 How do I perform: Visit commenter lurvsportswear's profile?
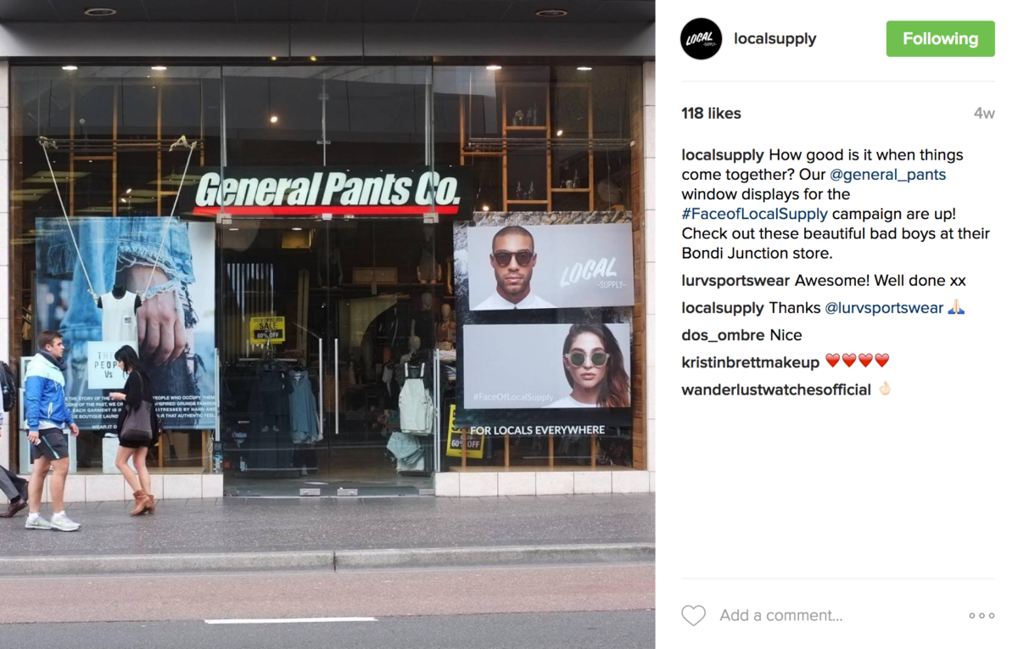click(x=736, y=281)
